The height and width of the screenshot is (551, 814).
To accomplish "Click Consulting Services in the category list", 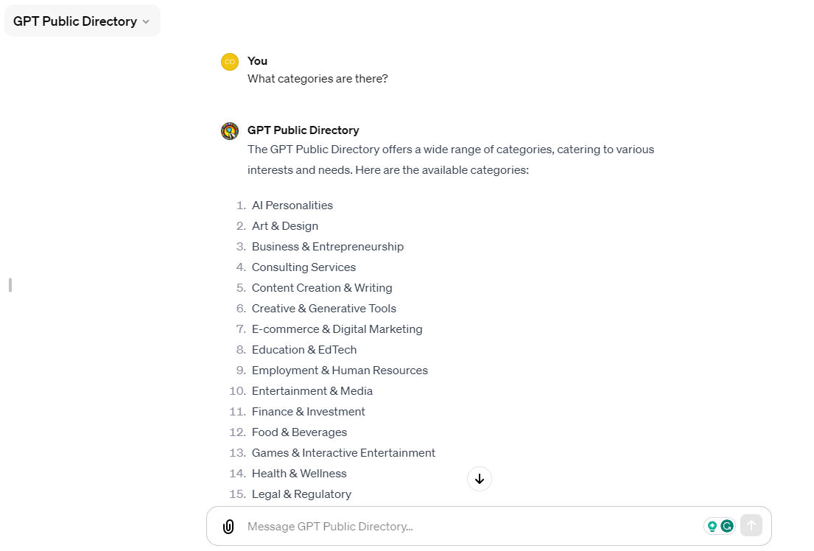I will coord(304,267).
